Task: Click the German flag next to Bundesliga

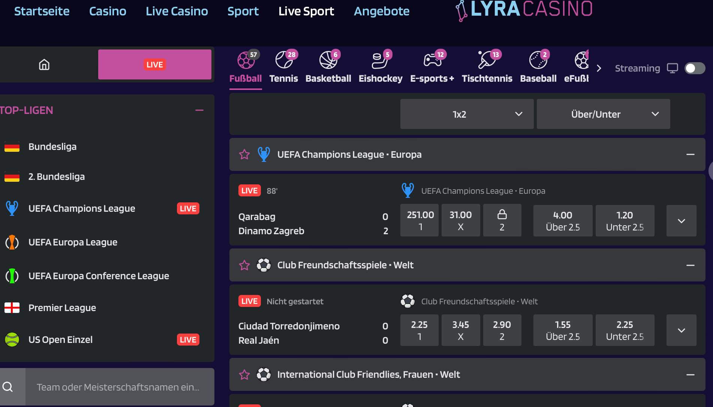Action: point(12,147)
